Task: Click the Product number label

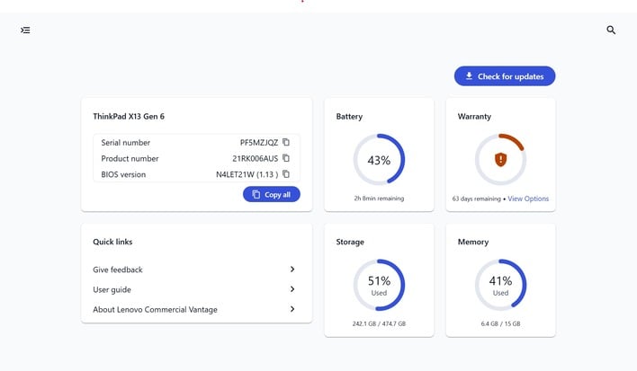Action: click(x=130, y=158)
